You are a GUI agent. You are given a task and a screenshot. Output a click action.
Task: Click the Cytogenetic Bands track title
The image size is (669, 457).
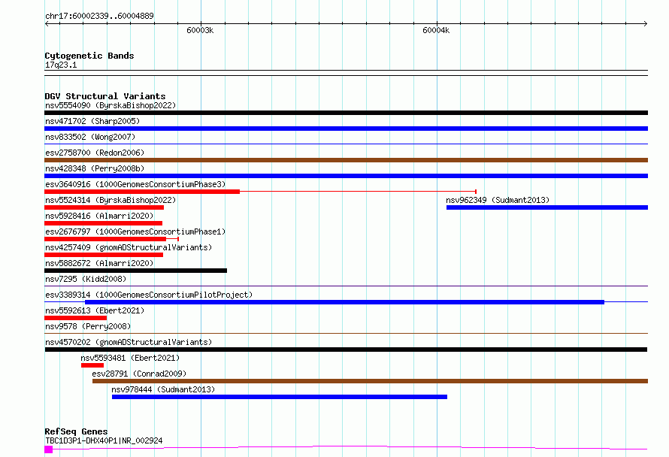[89, 56]
